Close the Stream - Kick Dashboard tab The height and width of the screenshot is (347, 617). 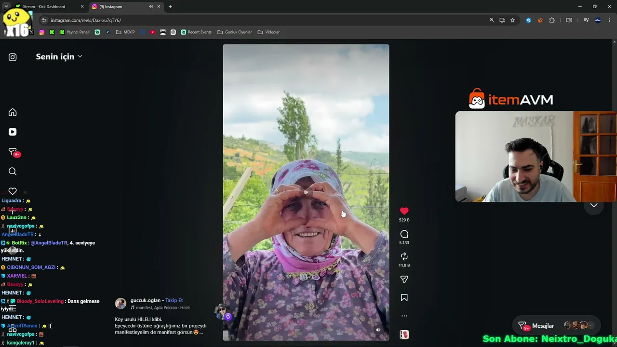82,7
